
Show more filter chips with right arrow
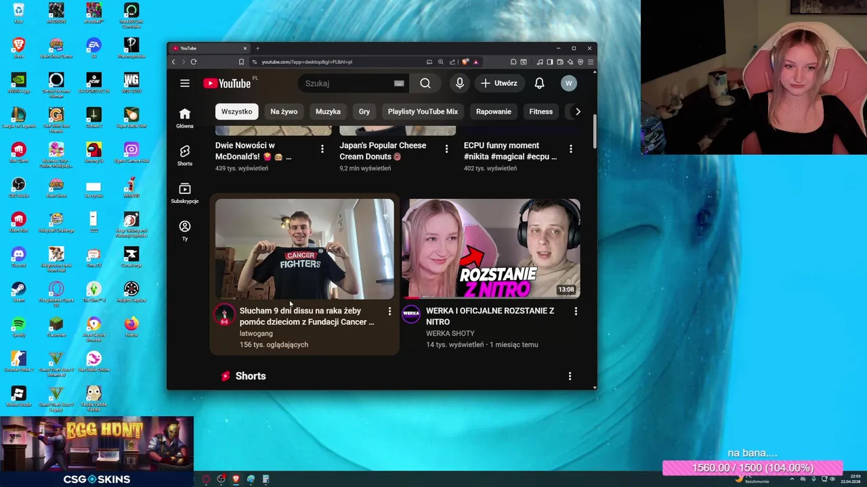578,112
